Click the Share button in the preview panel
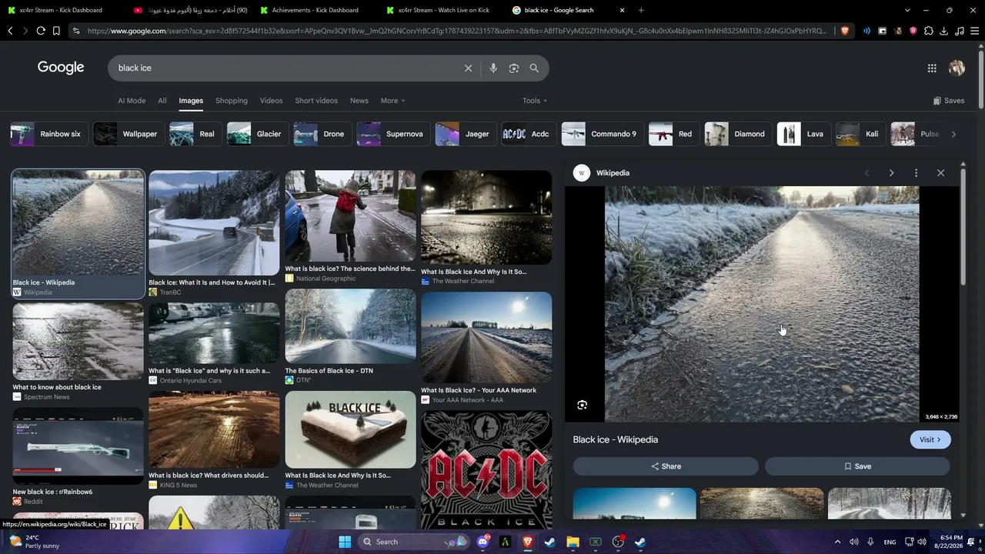Image resolution: width=985 pixels, height=554 pixels. point(666,466)
